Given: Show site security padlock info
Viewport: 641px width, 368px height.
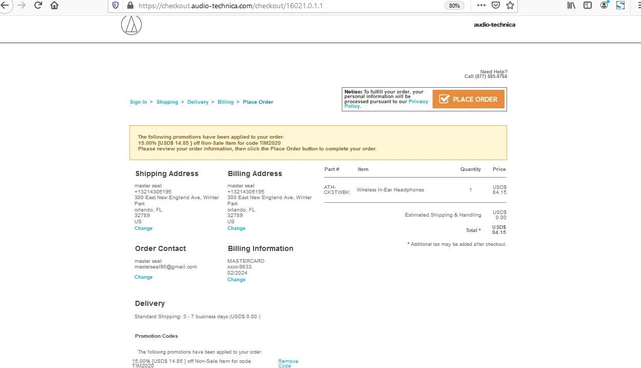Looking at the screenshot, I should point(130,6).
